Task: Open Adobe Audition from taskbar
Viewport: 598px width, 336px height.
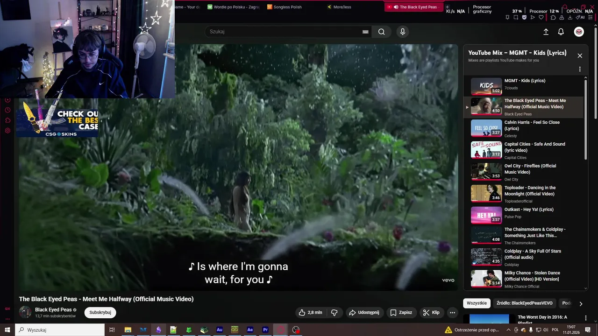Action: point(220,330)
